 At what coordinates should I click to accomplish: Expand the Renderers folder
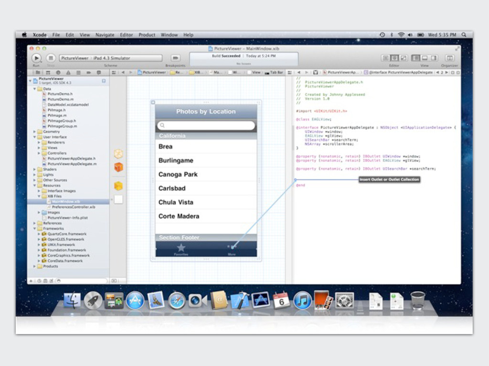point(39,142)
